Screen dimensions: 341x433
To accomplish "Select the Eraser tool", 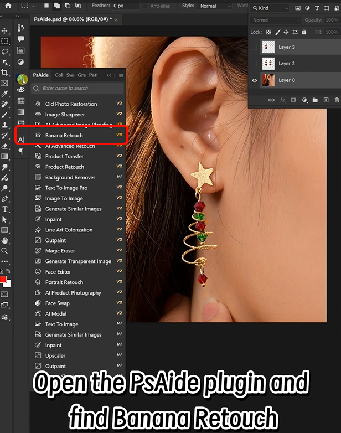I will click(4, 146).
